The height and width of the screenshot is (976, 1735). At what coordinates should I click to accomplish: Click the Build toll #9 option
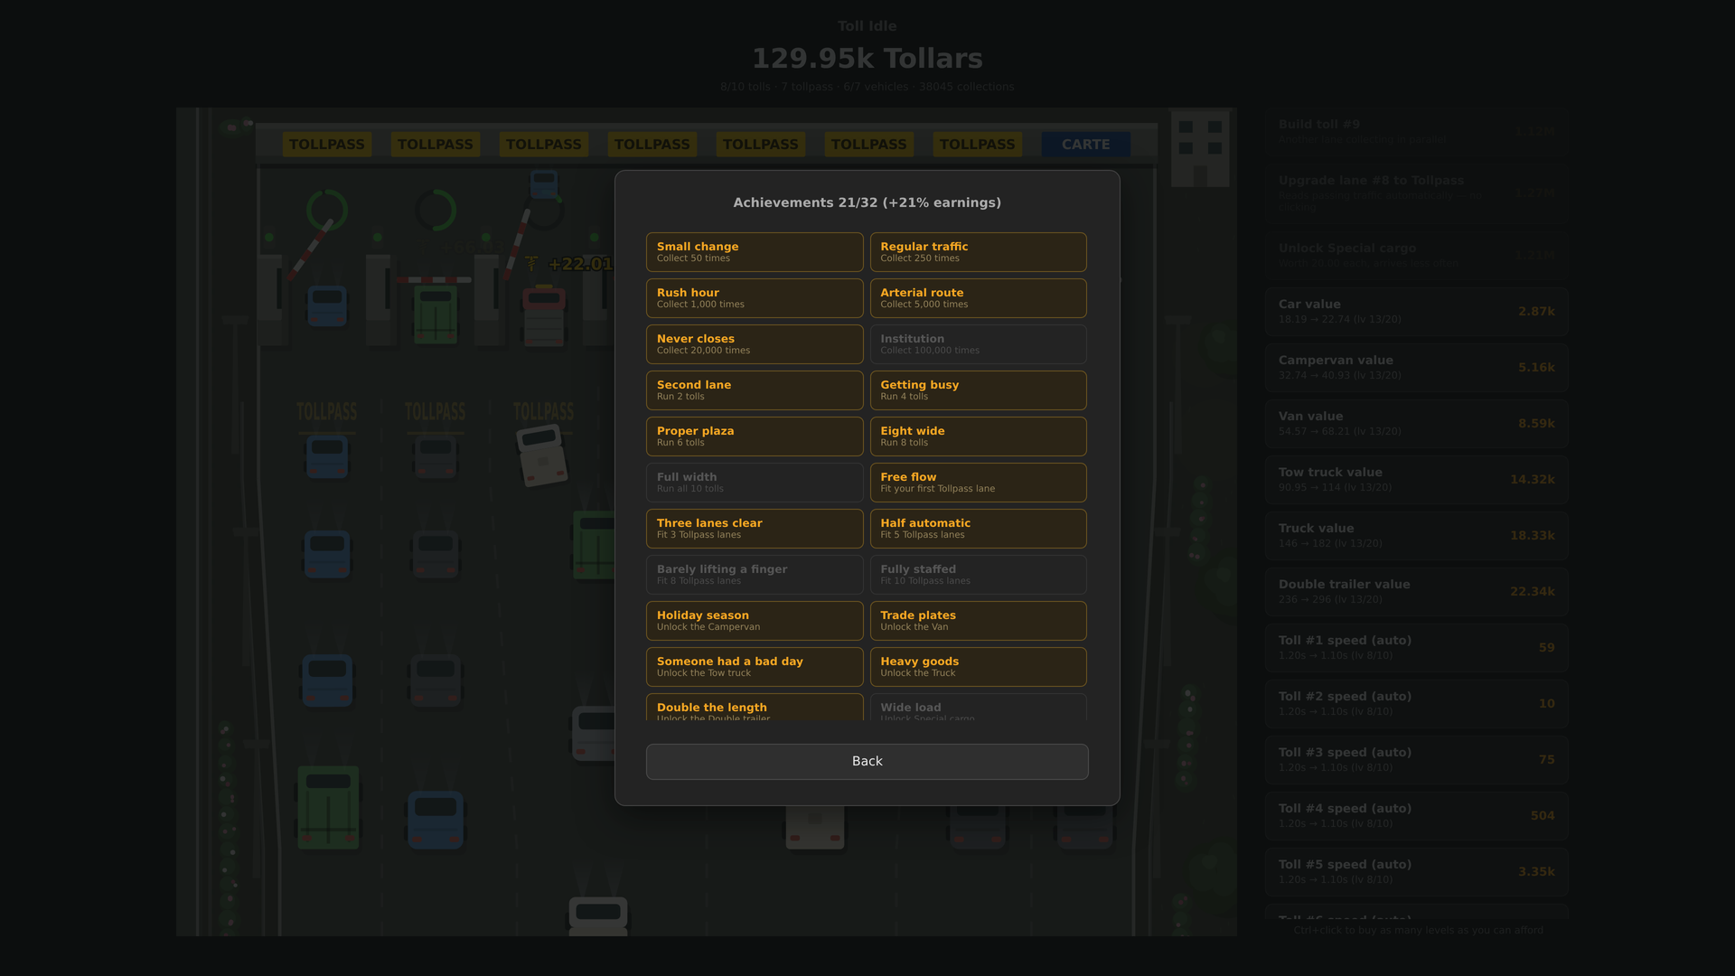(1416, 132)
